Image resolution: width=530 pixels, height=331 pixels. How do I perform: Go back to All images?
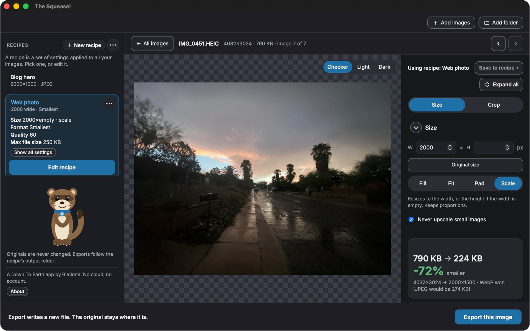point(152,44)
